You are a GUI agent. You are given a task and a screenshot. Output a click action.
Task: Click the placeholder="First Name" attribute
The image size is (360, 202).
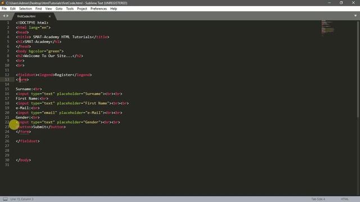(83, 103)
